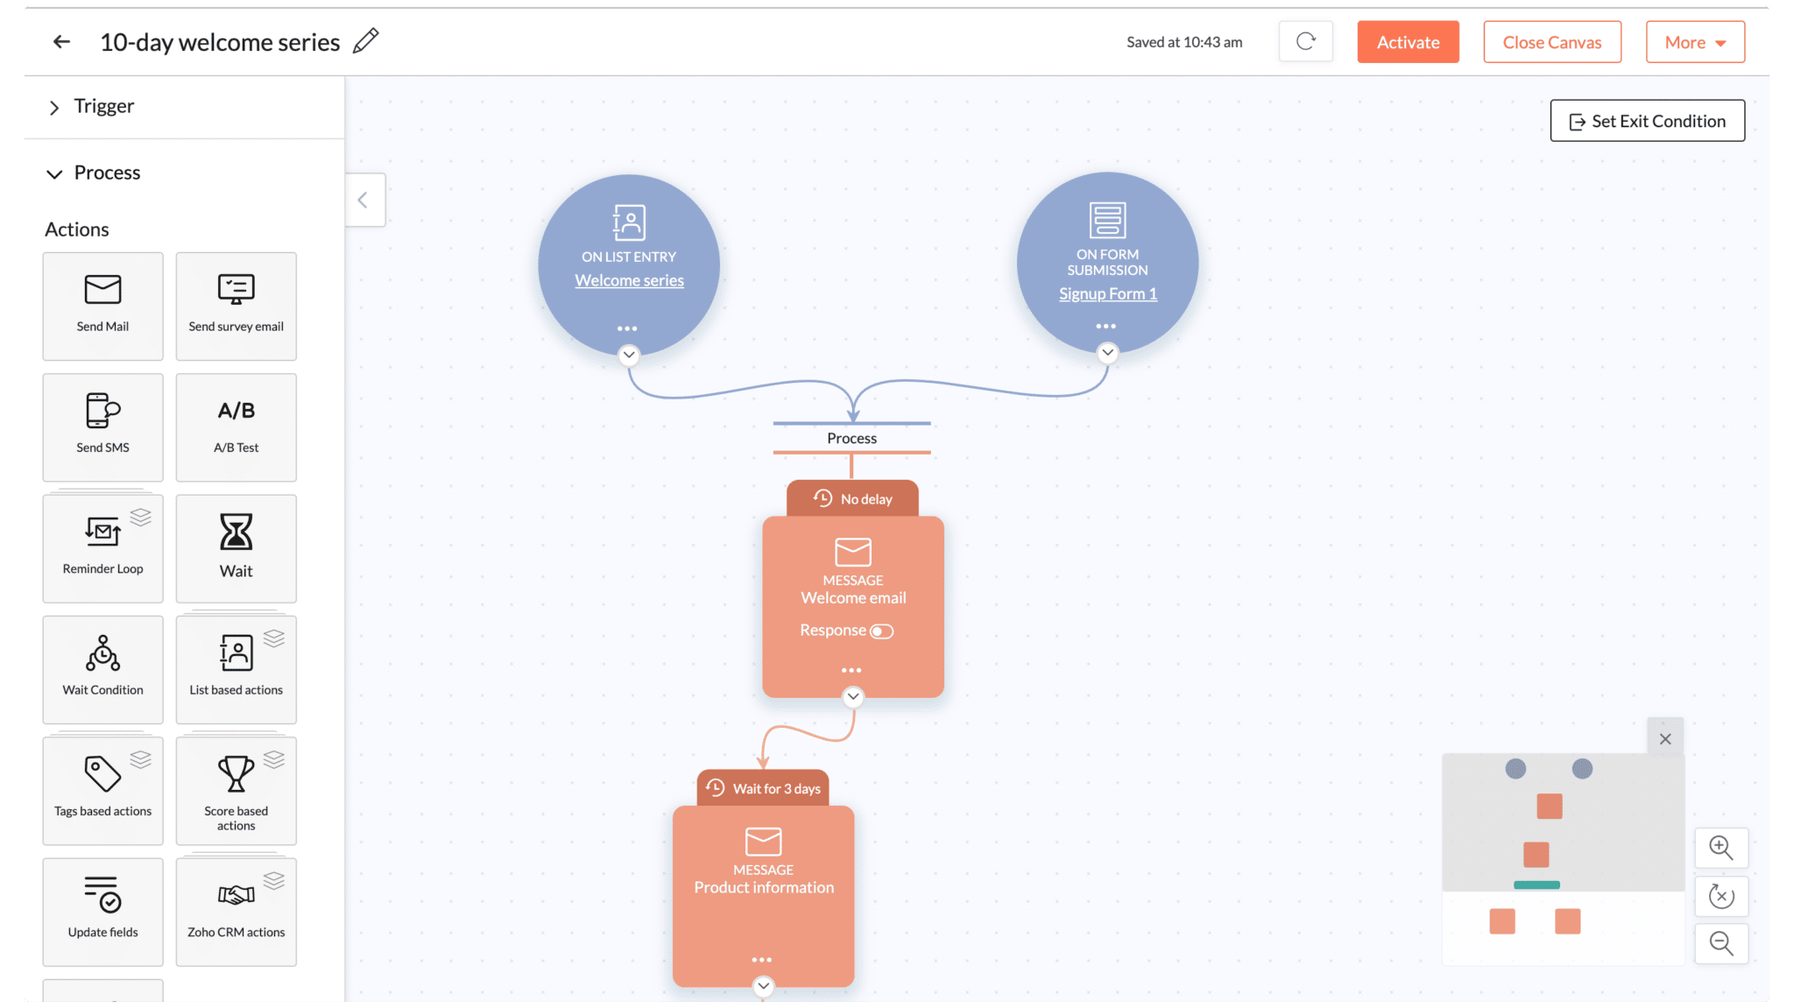
Task: Expand the Trigger section
Action: (x=91, y=107)
